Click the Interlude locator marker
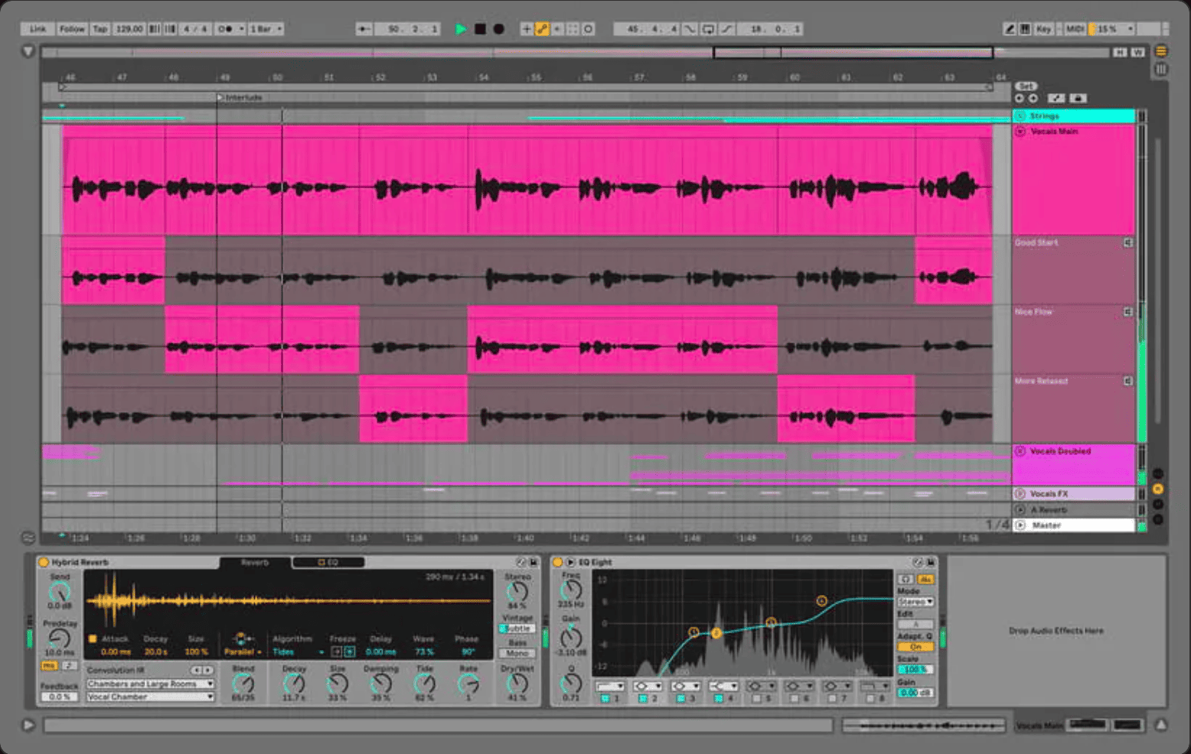This screenshot has height=754, width=1191. point(240,97)
